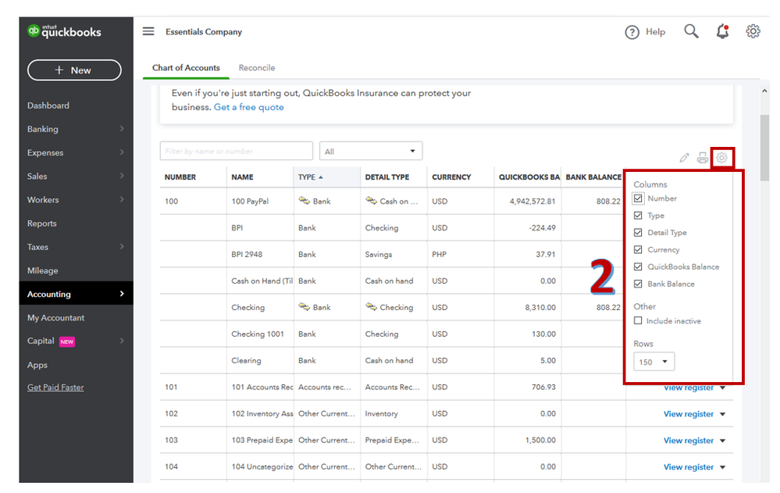
Task: Expand the Taxes sidebar chevron
Action: click(x=122, y=247)
